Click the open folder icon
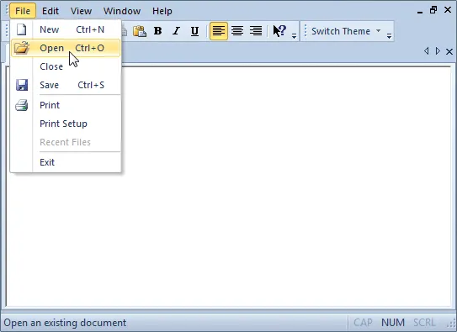The height and width of the screenshot is (332, 457). [x=22, y=48]
